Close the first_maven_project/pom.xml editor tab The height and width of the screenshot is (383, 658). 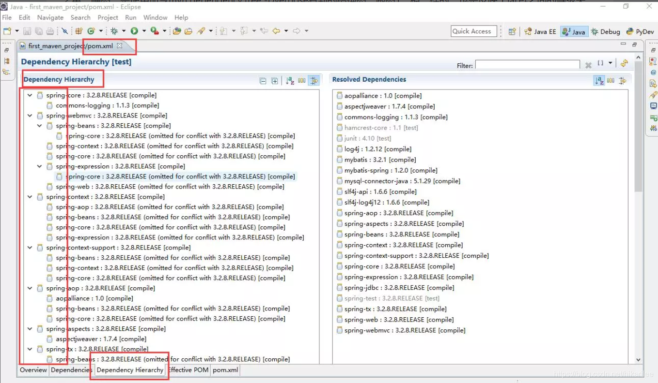(120, 46)
